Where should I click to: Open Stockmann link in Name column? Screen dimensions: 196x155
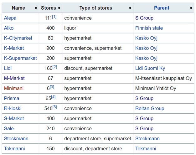tap(16, 138)
